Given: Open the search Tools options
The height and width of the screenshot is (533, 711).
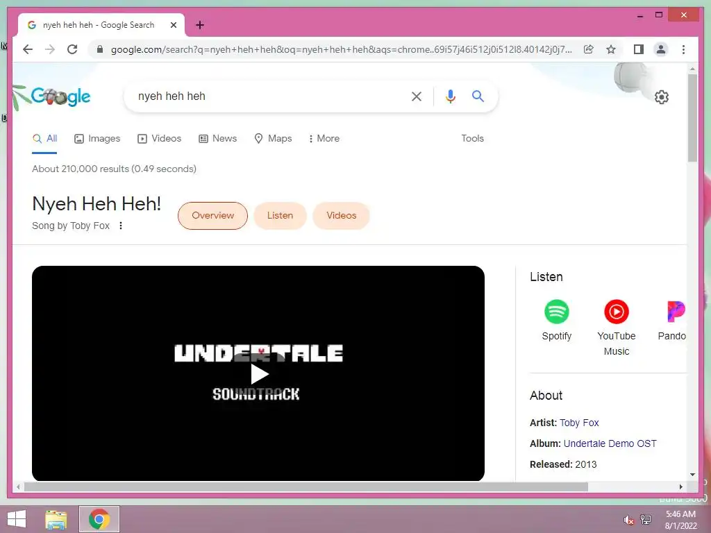Looking at the screenshot, I should (x=472, y=139).
